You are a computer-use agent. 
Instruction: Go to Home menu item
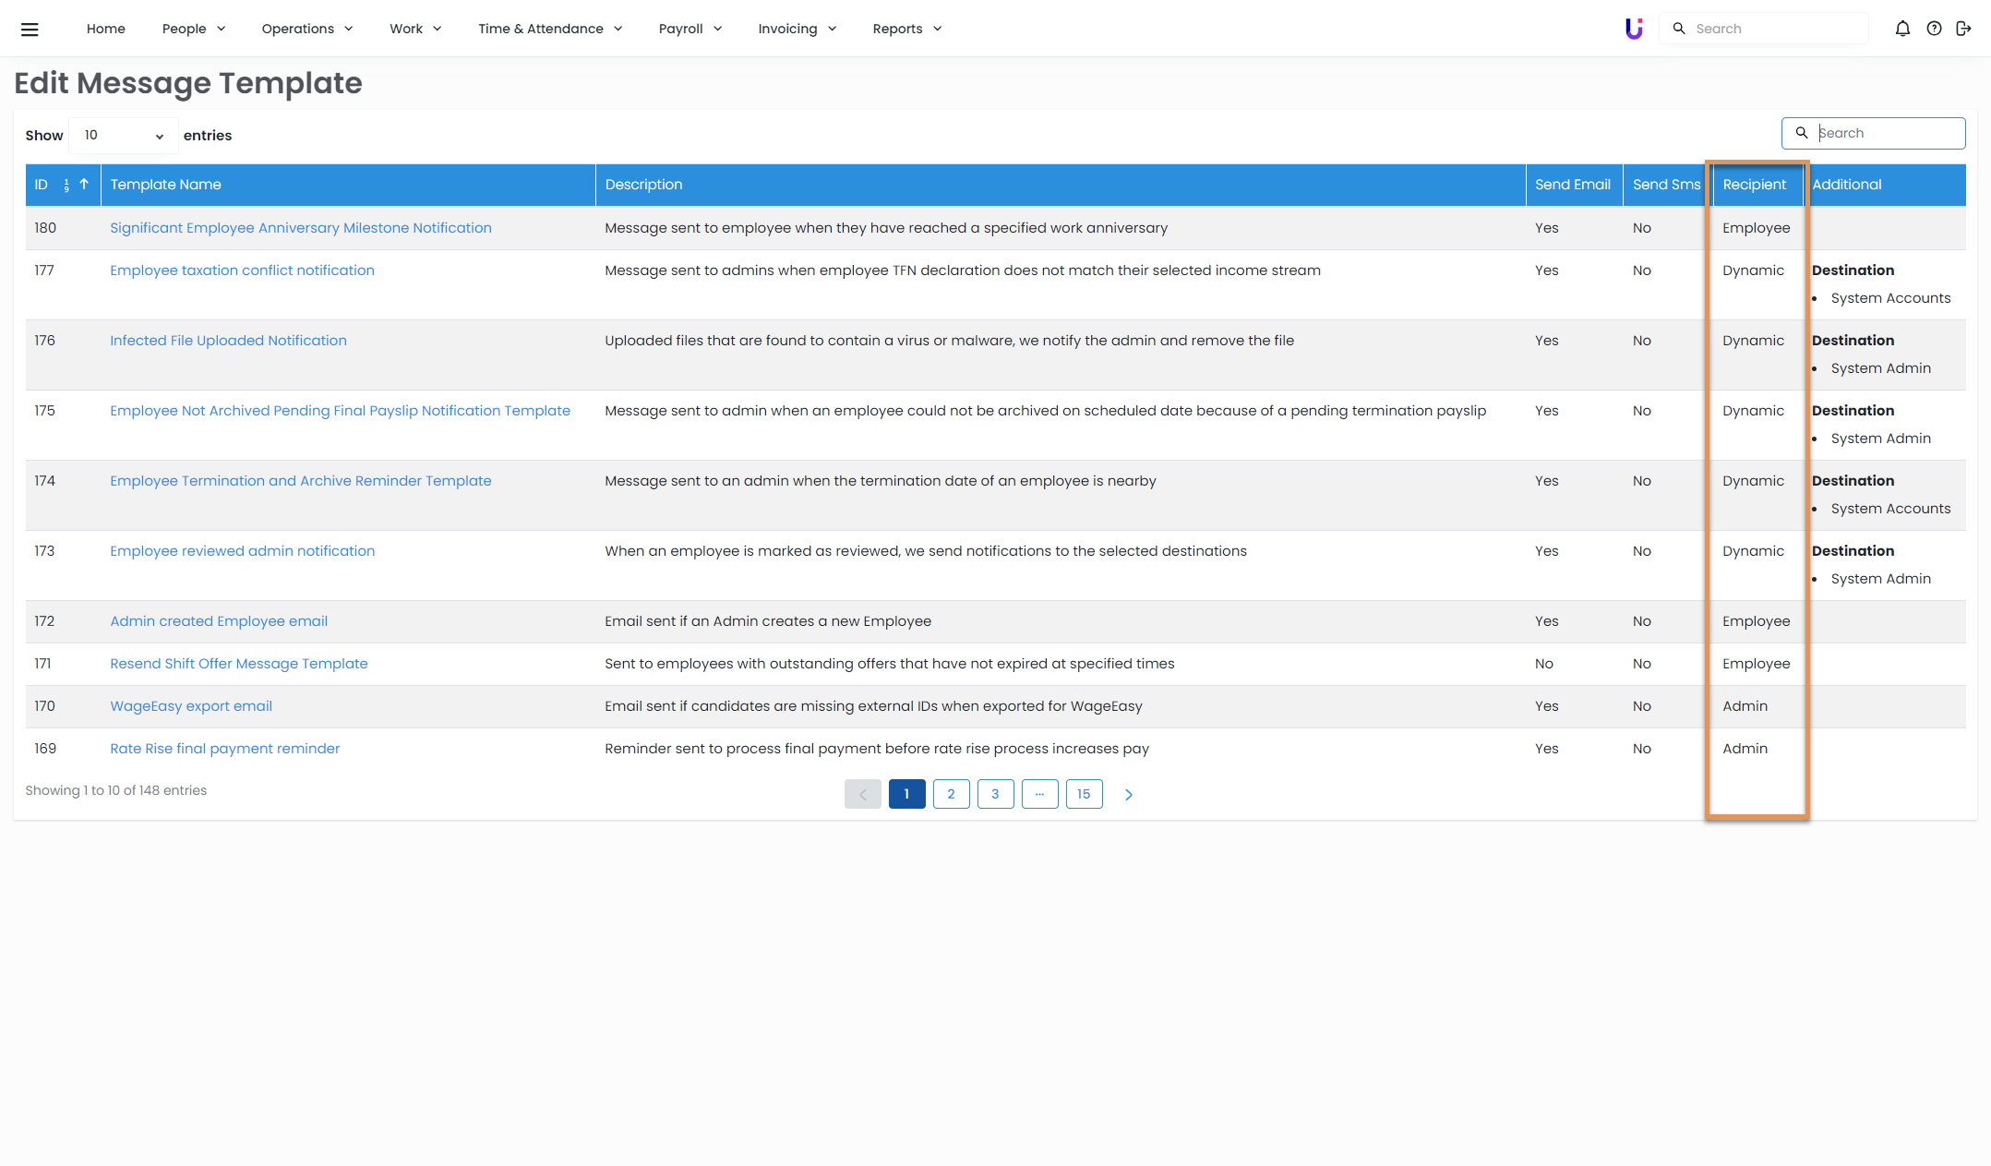pyautogui.click(x=106, y=29)
